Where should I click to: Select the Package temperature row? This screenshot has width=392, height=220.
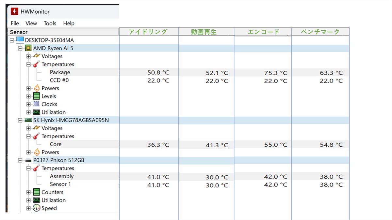[60, 72]
